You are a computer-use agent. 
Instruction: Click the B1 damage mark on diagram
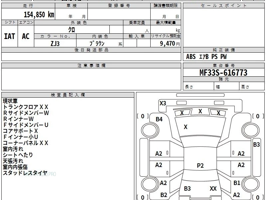point(237,183)
